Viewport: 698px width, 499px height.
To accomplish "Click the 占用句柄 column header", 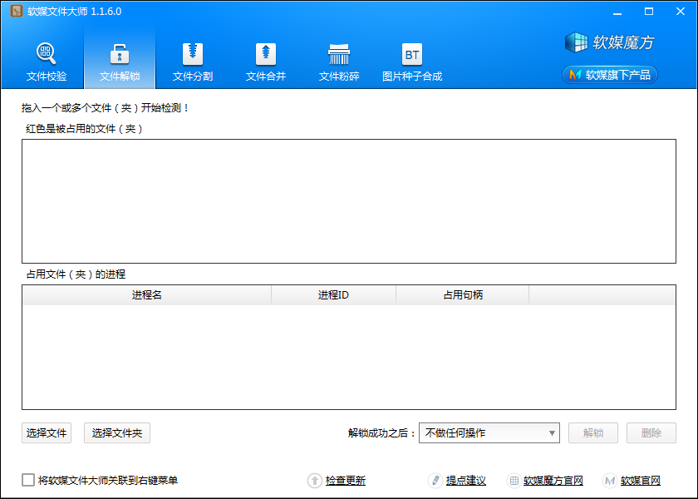I will 463,295.
